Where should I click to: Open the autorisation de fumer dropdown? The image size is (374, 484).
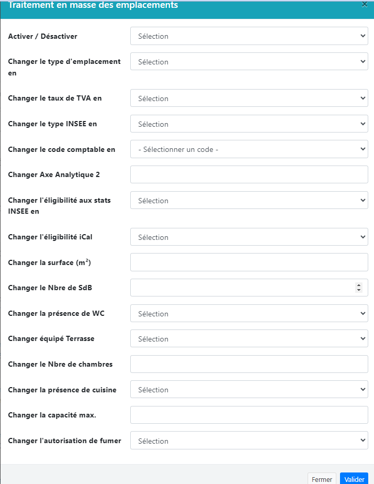[x=249, y=441]
